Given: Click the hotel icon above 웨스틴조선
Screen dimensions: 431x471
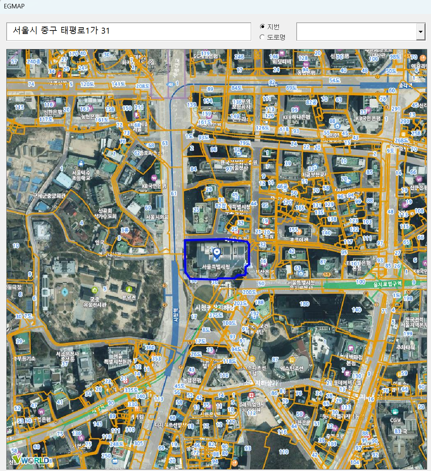Looking at the screenshot, I should click(292, 360).
